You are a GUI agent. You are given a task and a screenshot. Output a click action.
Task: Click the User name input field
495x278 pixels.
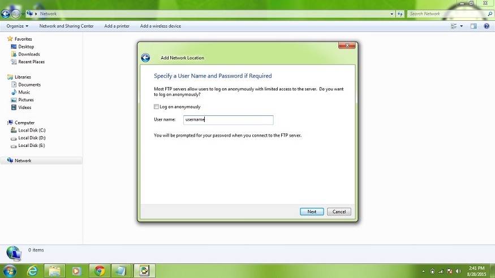[228, 120]
